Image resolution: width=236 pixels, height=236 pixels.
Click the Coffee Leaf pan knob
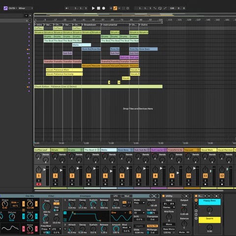coord(39,169)
